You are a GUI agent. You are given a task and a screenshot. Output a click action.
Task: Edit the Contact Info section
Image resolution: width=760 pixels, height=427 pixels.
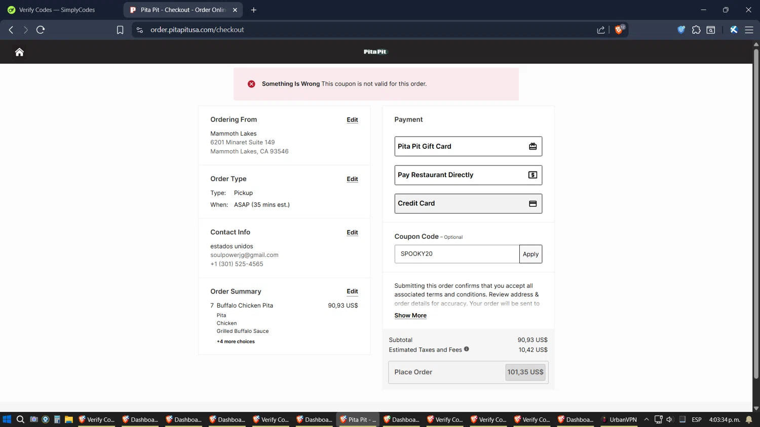(x=352, y=233)
